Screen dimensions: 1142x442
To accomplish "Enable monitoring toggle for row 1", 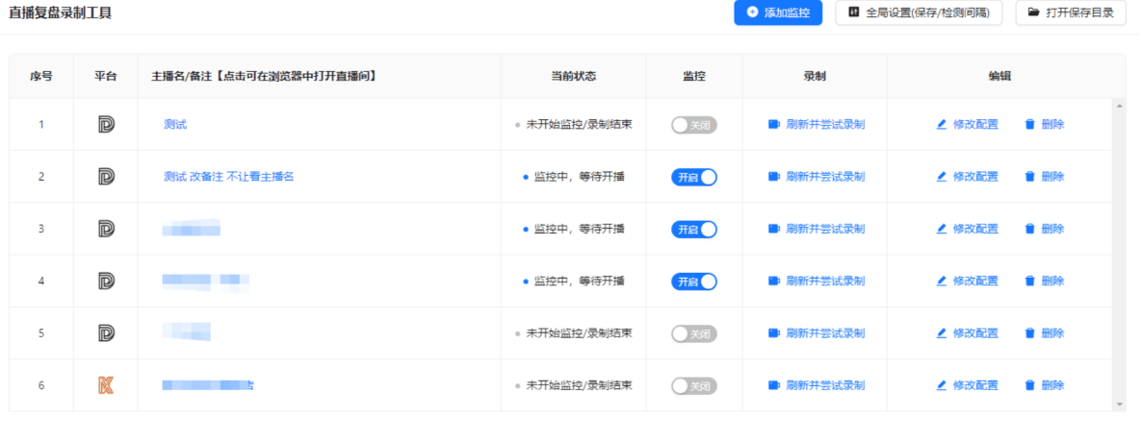I will (x=693, y=125).
